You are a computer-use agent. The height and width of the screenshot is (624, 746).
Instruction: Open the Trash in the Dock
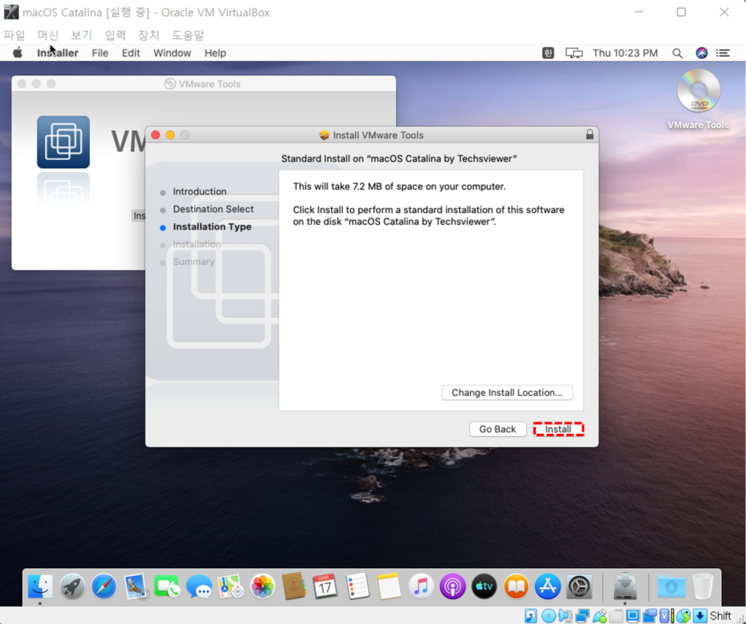pyautogui.click(x=703, y=586)
